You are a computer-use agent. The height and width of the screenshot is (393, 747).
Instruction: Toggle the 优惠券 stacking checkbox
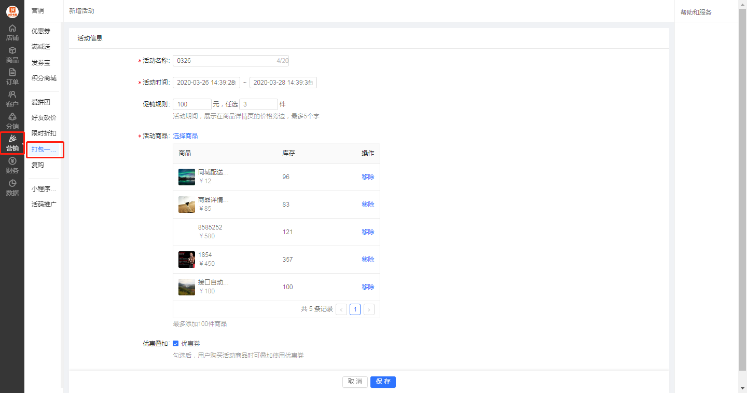click(x=176, y=344)
